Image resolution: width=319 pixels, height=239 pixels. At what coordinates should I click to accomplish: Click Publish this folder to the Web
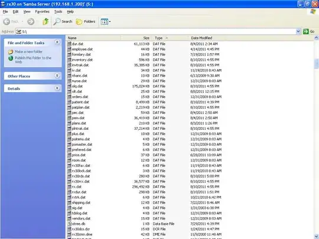click(33, 60)
